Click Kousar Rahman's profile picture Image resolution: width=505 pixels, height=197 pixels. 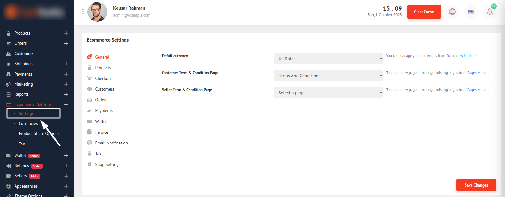tap(97, 12)
